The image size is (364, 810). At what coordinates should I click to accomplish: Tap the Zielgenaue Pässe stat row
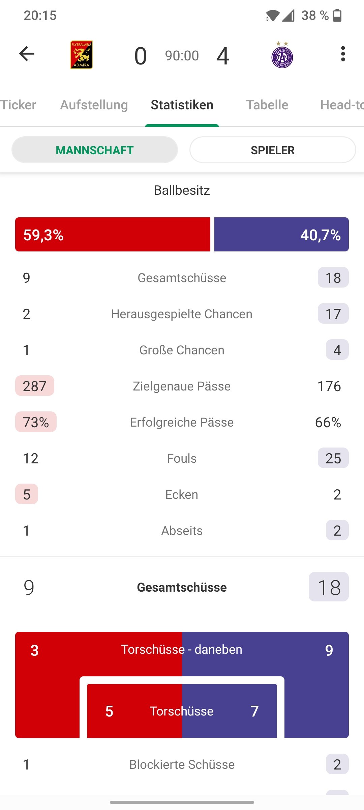[x=182, y=386]
